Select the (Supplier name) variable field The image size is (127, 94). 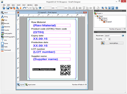coord(52,59)
